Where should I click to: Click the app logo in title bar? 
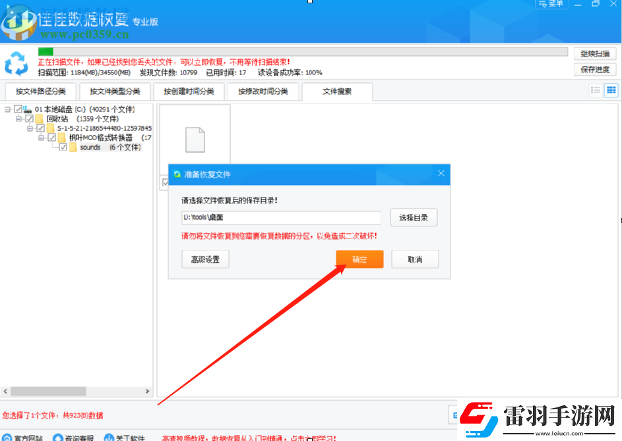click(19, 23)
